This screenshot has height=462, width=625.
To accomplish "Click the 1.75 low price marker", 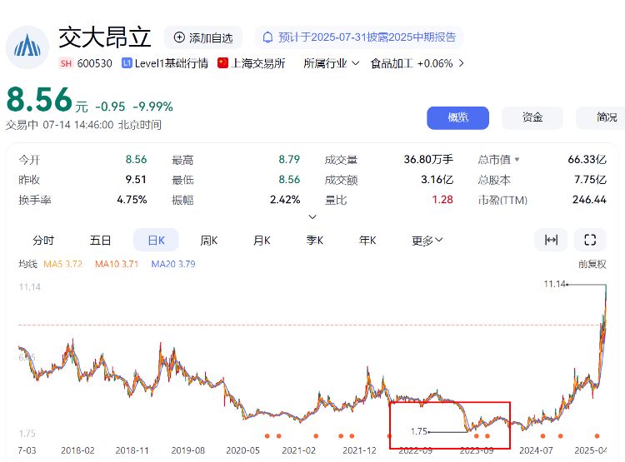I will click(x=419, y=431).
